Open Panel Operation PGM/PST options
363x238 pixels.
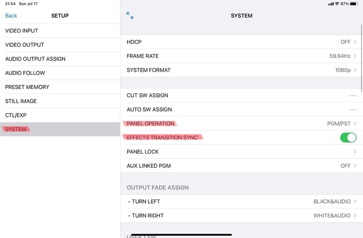click(355, 123)
